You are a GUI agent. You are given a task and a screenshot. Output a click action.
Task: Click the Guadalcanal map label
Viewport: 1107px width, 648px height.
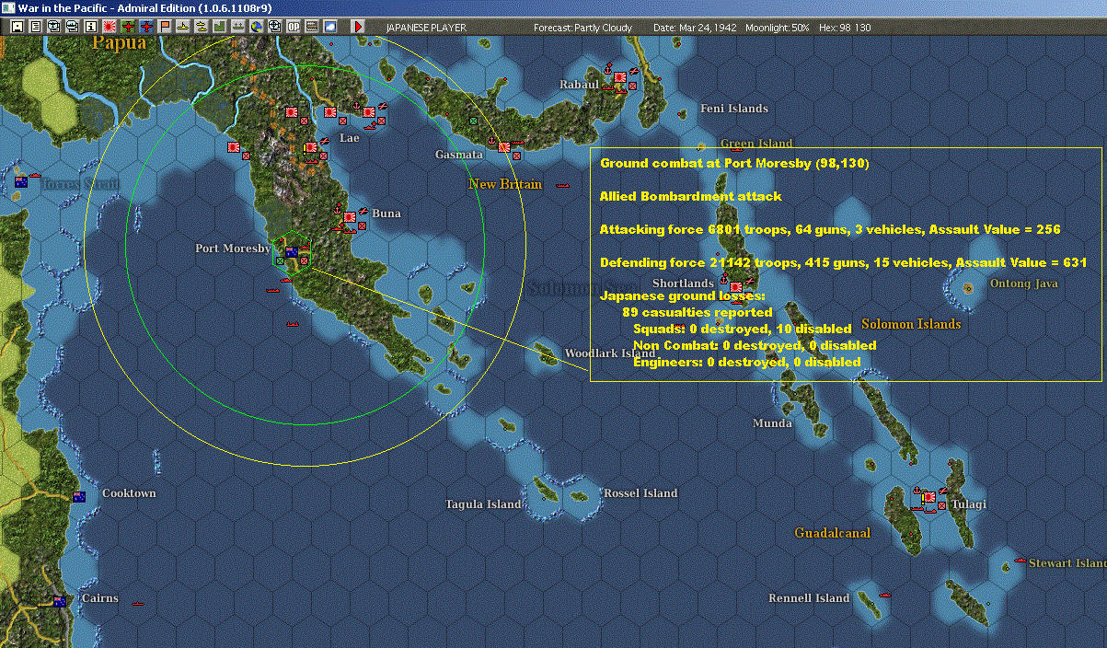click(833, 533)
